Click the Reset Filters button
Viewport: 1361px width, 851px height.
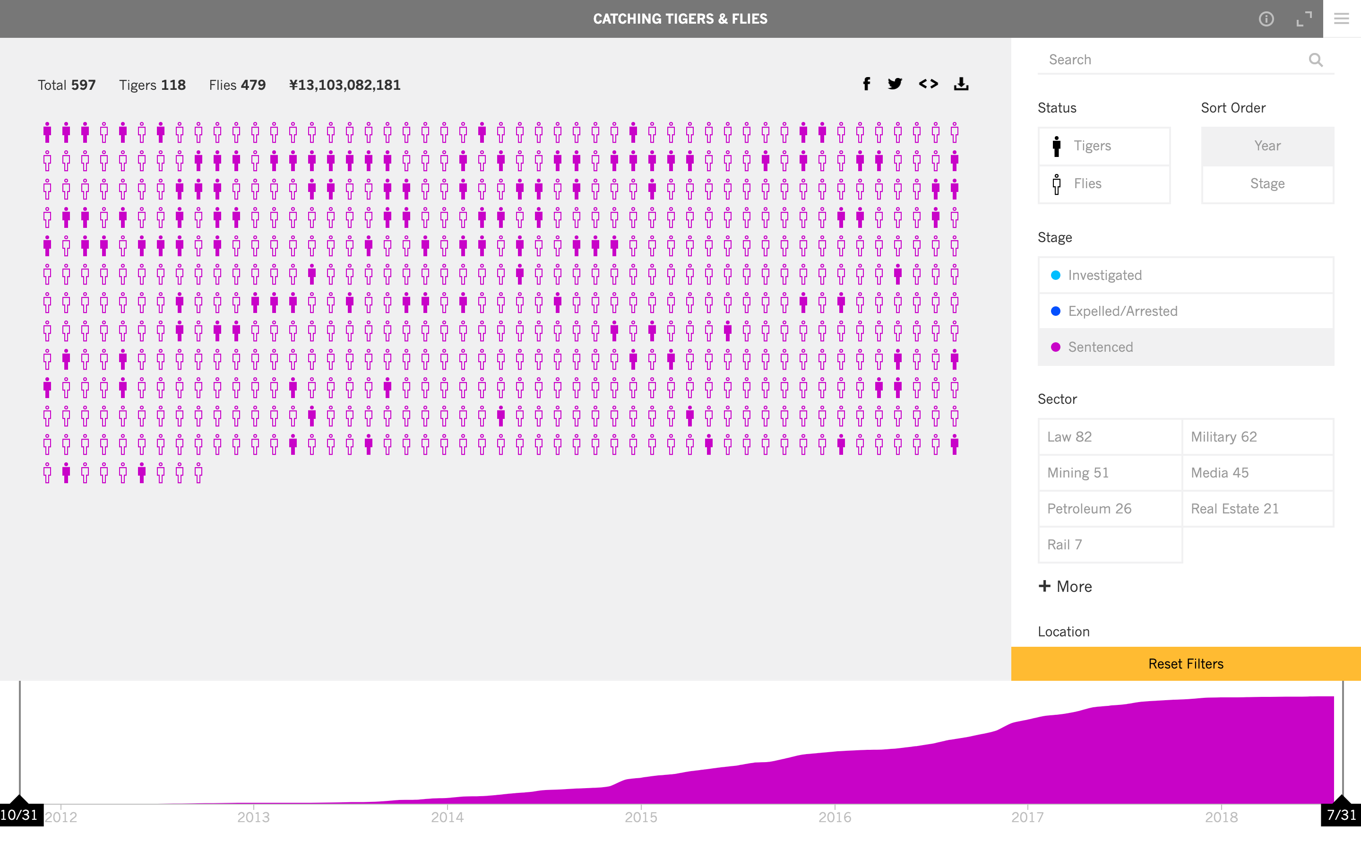pyautogui.click(x=1185, y=664)
